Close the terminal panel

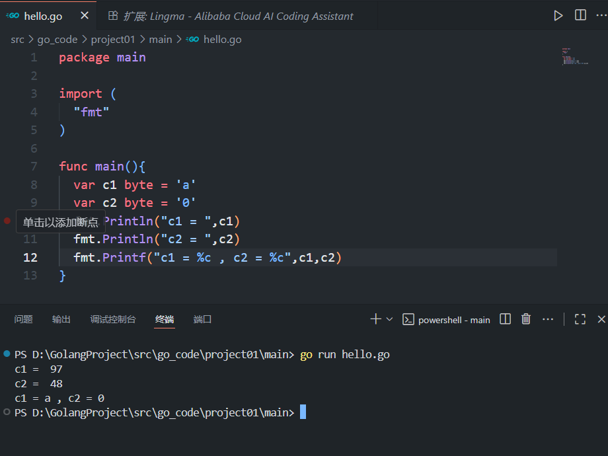click(601, 319)
